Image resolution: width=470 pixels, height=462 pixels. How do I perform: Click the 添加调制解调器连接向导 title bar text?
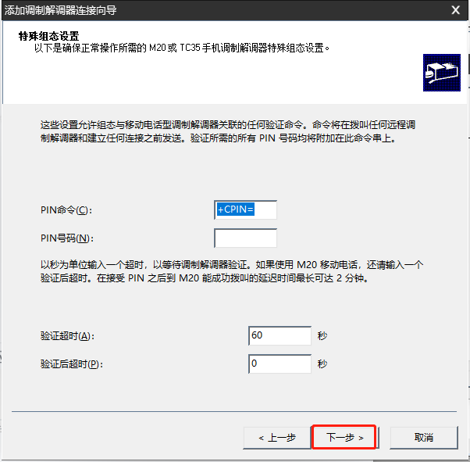(65, 10)
